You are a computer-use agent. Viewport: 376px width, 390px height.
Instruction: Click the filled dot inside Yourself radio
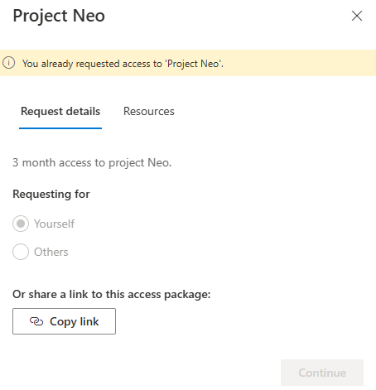click(x=21, y=224)
